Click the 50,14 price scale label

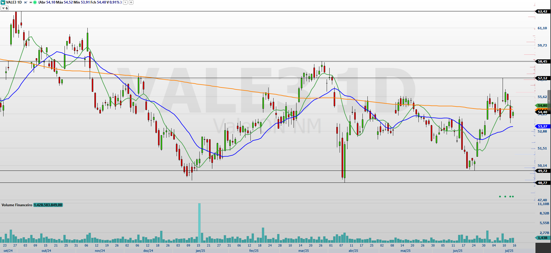[542, 166]
